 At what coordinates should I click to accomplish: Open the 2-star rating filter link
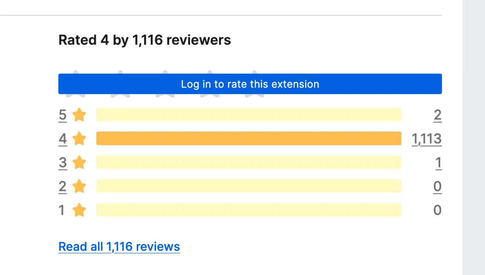click(62, 186)
